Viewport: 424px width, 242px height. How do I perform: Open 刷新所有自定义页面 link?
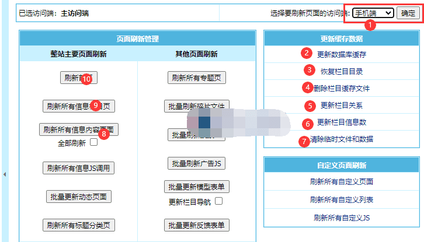pos(342,181)
